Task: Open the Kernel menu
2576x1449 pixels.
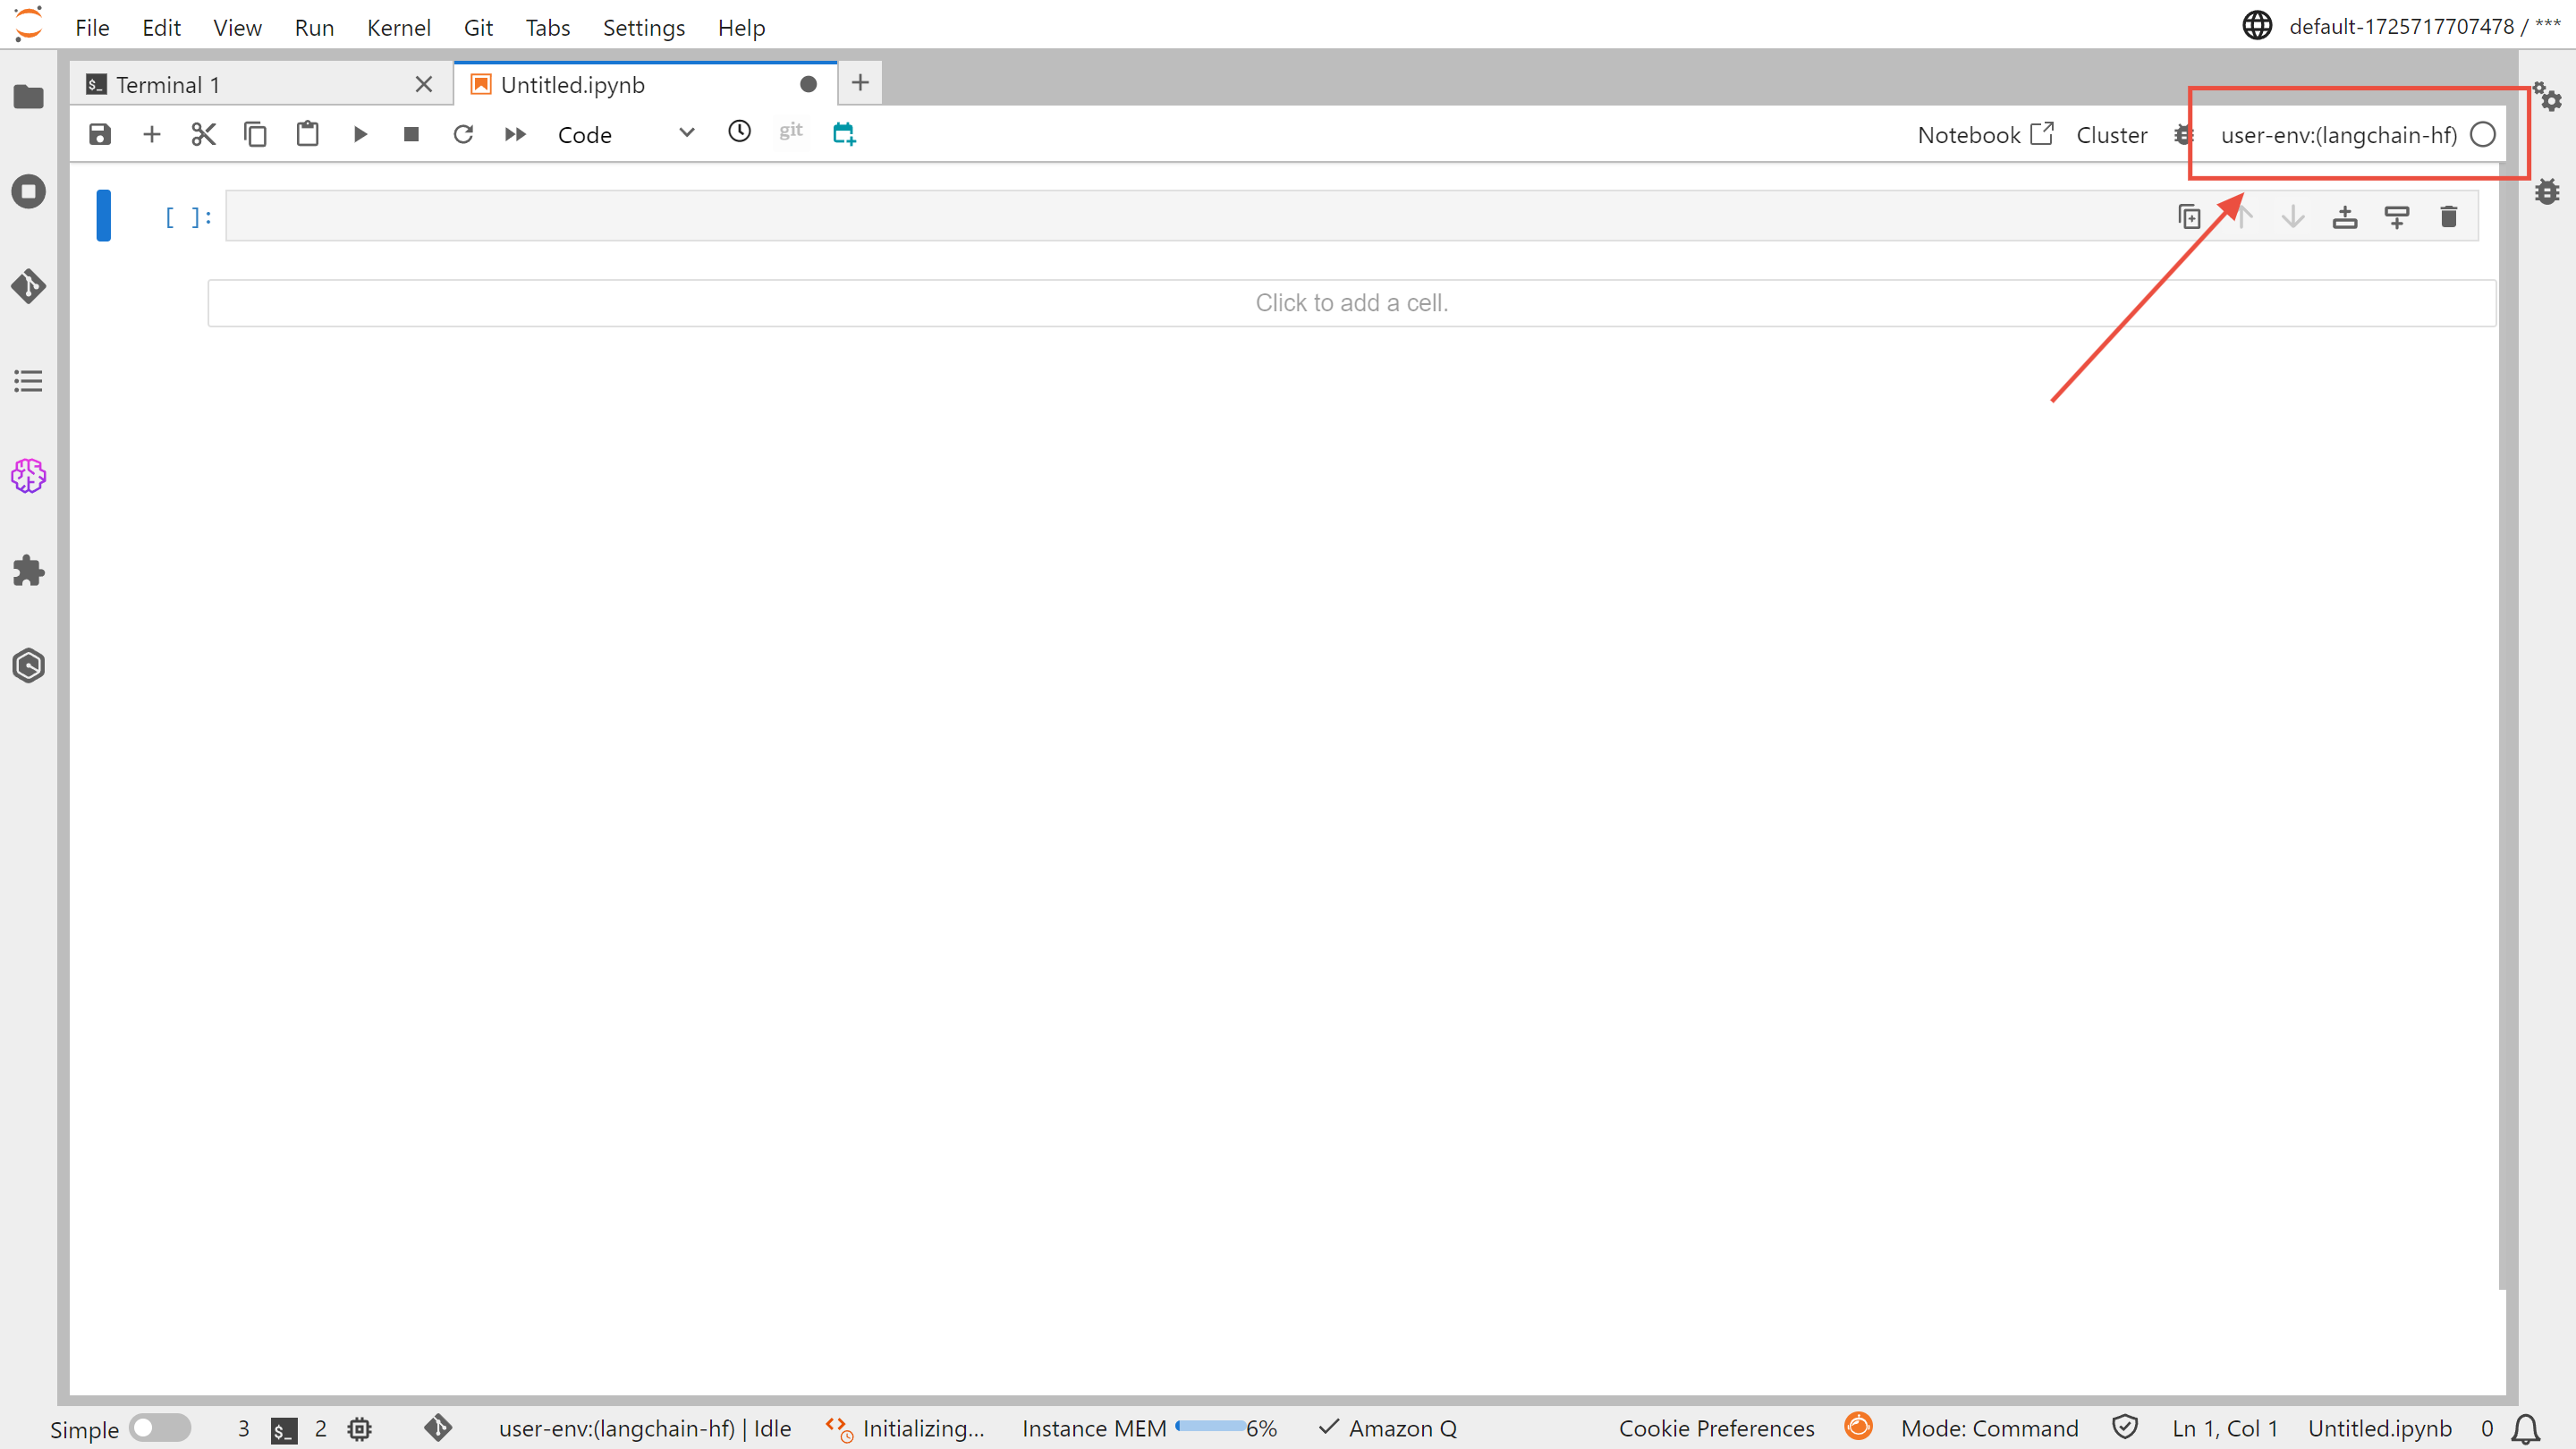Action: (398, 27)
